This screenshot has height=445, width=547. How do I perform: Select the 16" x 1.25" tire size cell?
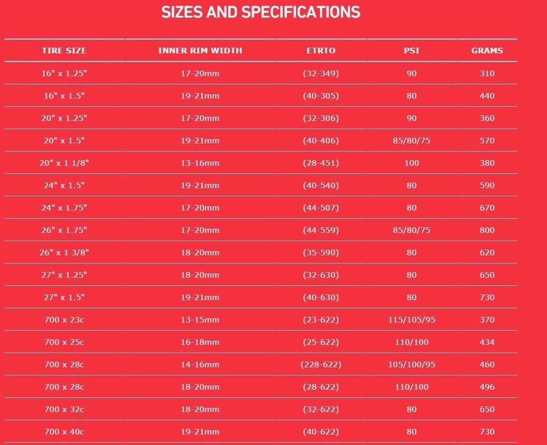[64, 73]
